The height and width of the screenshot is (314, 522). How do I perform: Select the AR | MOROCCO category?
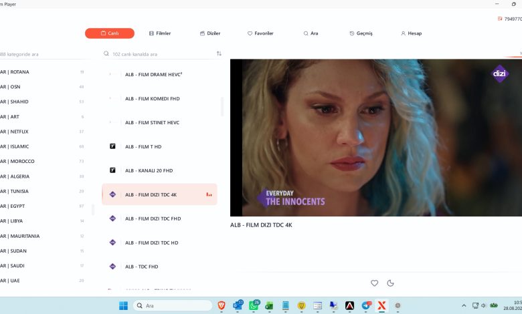[43, 161]
